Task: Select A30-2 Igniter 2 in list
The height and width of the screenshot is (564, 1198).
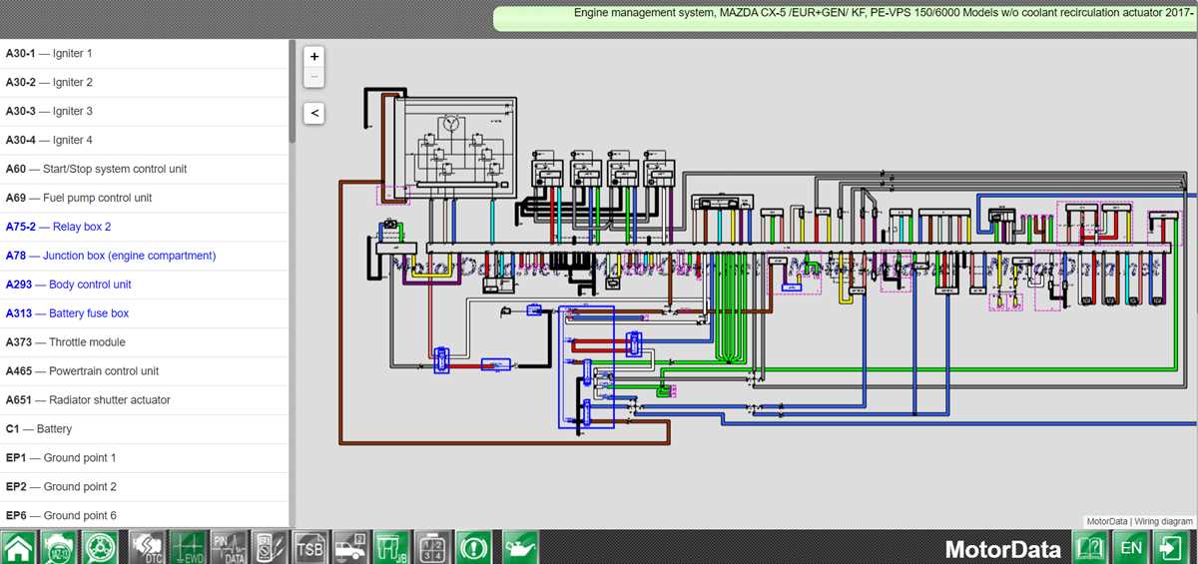Action: click(144, 83)
